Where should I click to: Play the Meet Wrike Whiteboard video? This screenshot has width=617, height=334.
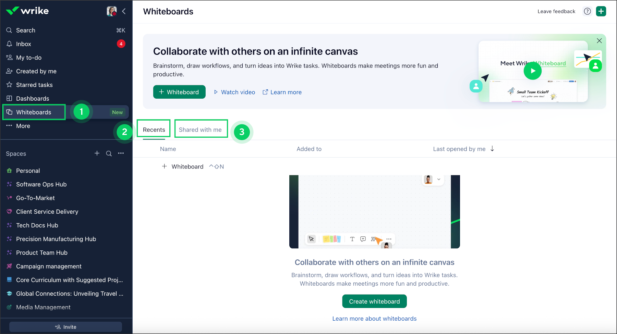tap(533, 71)
